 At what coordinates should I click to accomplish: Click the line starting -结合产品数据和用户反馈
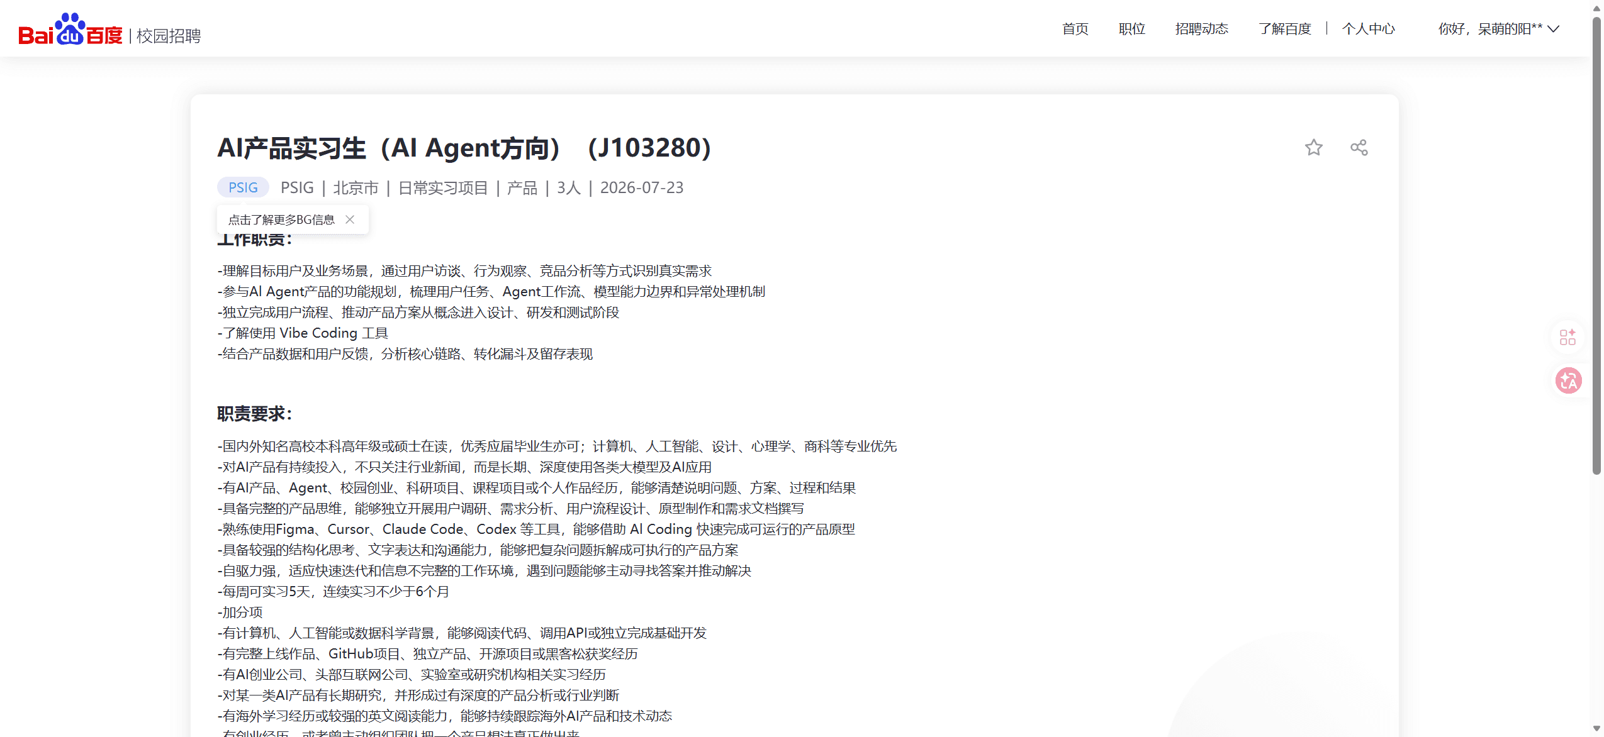[x=405, y=354]
